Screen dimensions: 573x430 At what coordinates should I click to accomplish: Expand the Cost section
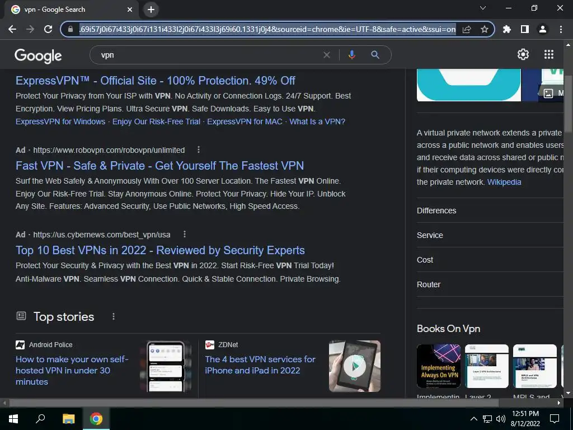coord(490,260)
